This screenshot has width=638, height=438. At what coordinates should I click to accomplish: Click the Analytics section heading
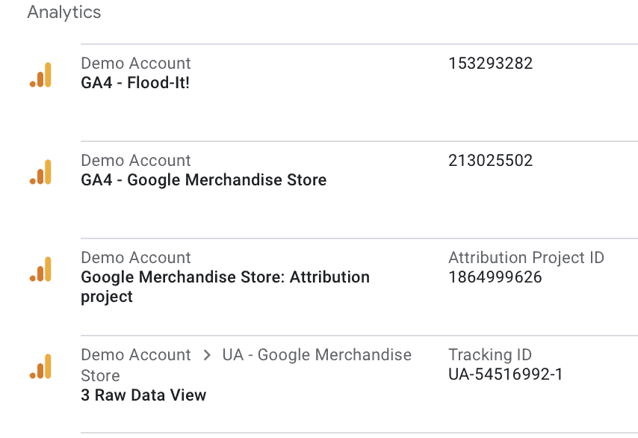(x=64, y=12)
